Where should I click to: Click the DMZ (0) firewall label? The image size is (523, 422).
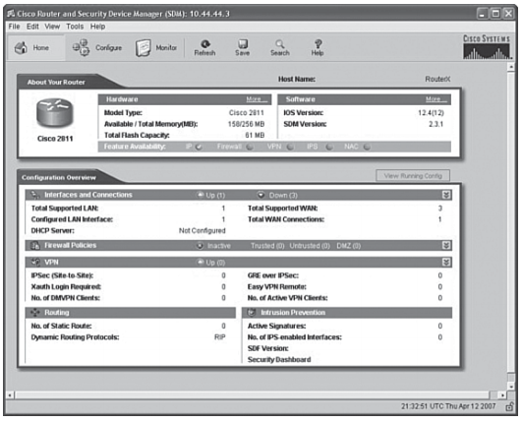point(349,246)
